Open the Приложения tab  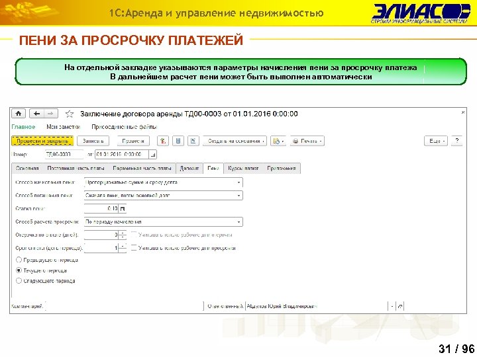coord(282,168)
